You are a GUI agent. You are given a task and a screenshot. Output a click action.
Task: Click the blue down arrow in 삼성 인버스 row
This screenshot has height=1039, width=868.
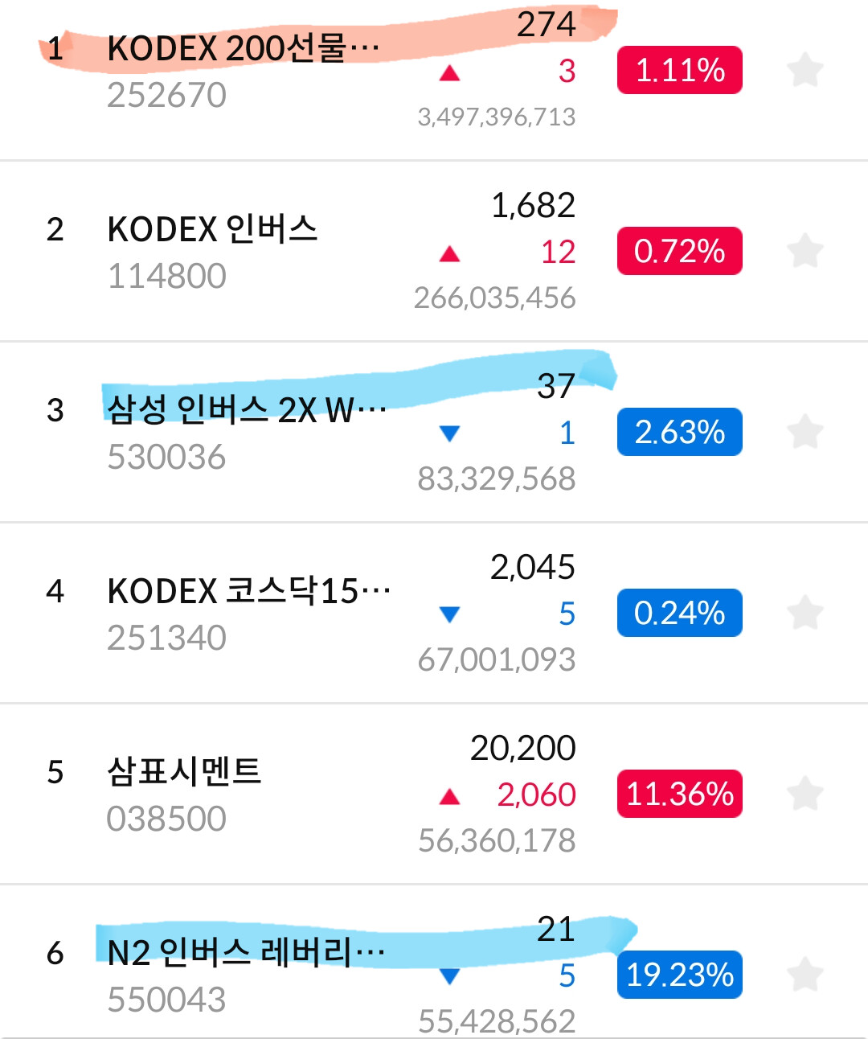click(449, 433)
